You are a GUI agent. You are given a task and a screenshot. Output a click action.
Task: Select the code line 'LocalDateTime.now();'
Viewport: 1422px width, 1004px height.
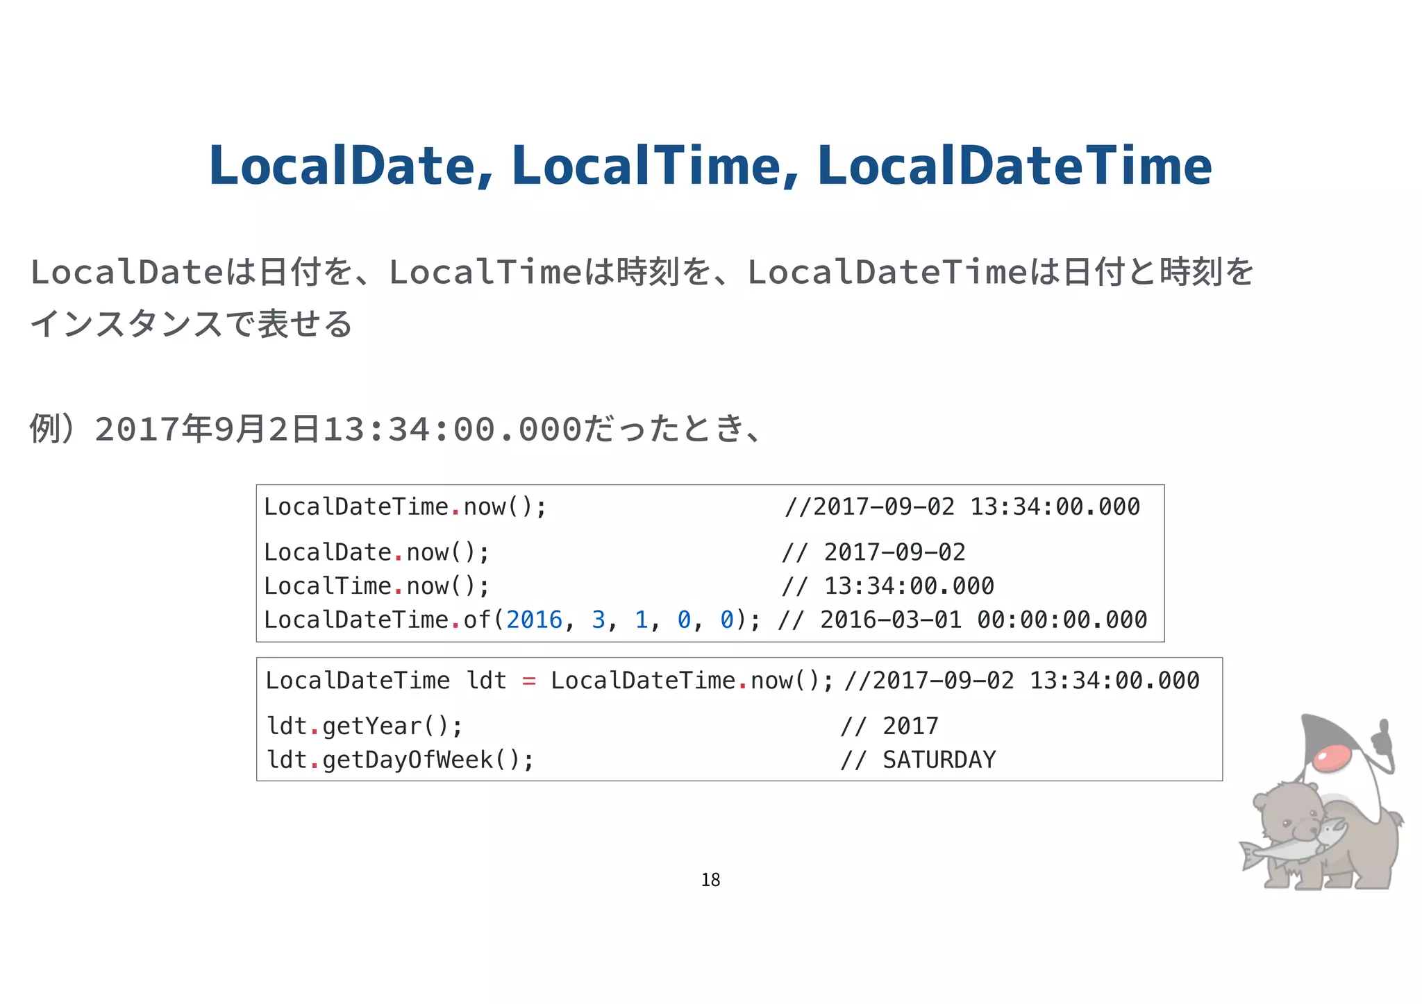click(x=405, y=507)
